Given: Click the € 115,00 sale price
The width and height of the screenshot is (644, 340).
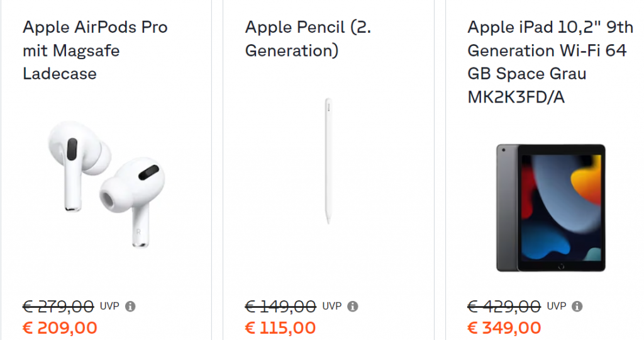Looking at the screenshot, I should [x=280, y=327].
